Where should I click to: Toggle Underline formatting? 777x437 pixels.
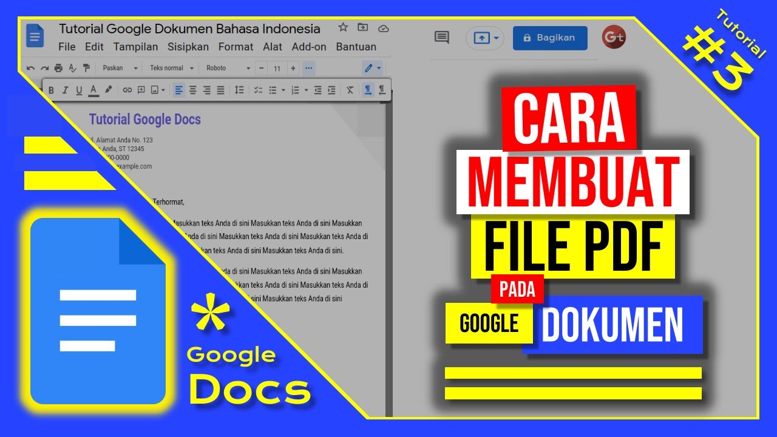(x=79, y=90)
